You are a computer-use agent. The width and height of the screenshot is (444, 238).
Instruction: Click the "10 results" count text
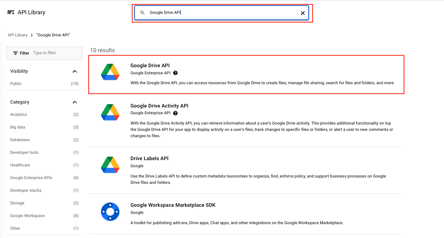tap(102, 50)
